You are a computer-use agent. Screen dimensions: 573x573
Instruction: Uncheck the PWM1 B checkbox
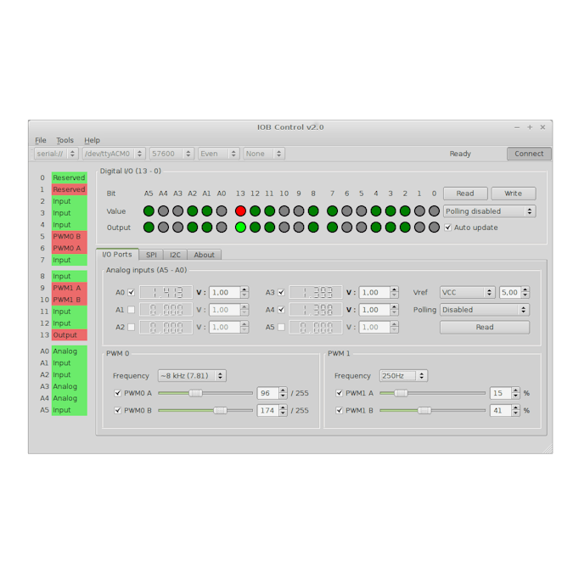click(339, 410)
